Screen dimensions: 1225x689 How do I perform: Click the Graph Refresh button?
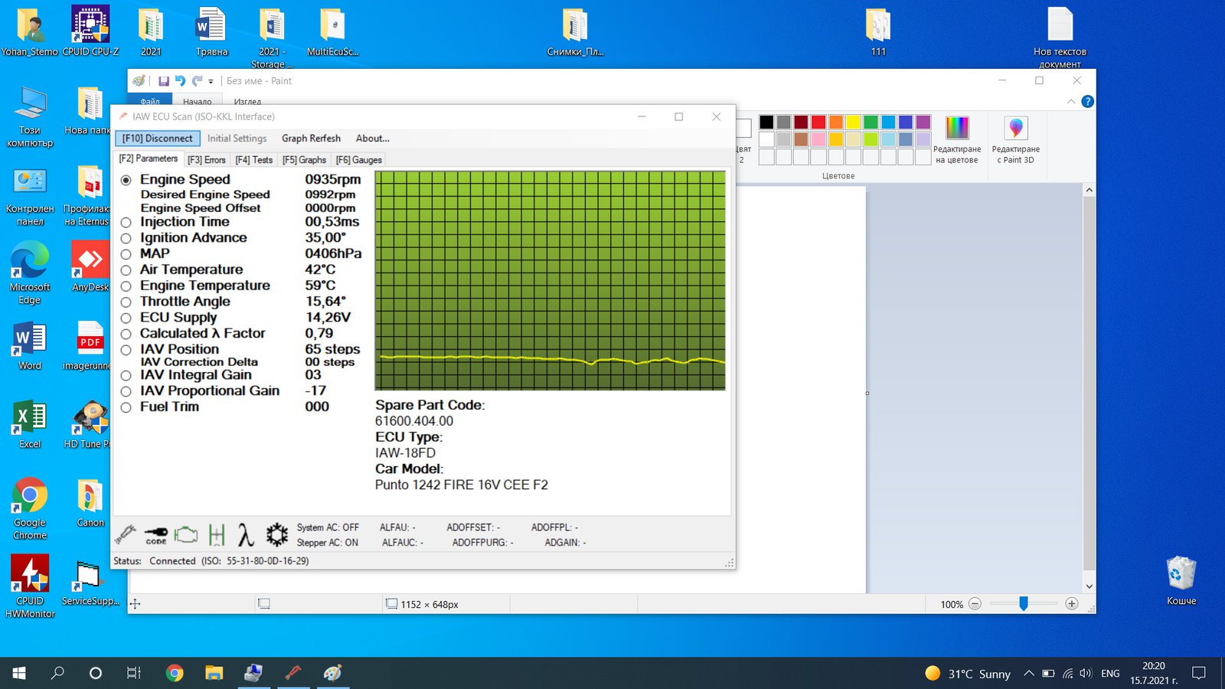311,139
